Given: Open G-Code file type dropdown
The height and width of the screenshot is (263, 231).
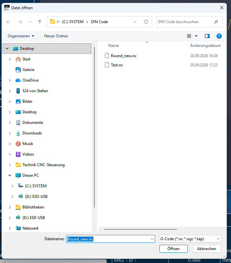Looking at the screenshot, I should click(x=190, y=239).
